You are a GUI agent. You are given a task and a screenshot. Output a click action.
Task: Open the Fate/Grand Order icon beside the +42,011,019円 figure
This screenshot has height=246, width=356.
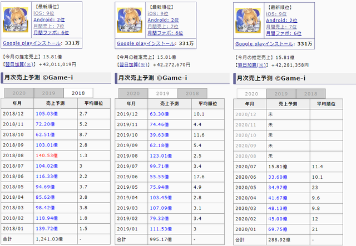pyautogui.click(x=16, y=20)
